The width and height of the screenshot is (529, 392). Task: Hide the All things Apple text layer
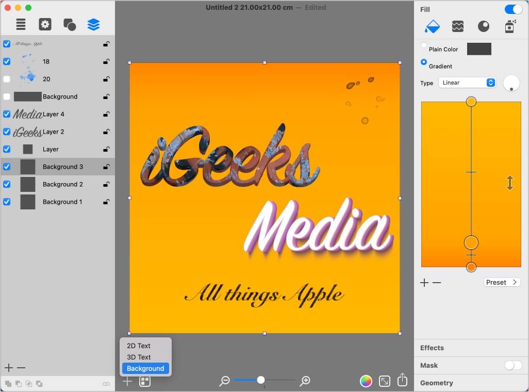[x=7, y=44]
